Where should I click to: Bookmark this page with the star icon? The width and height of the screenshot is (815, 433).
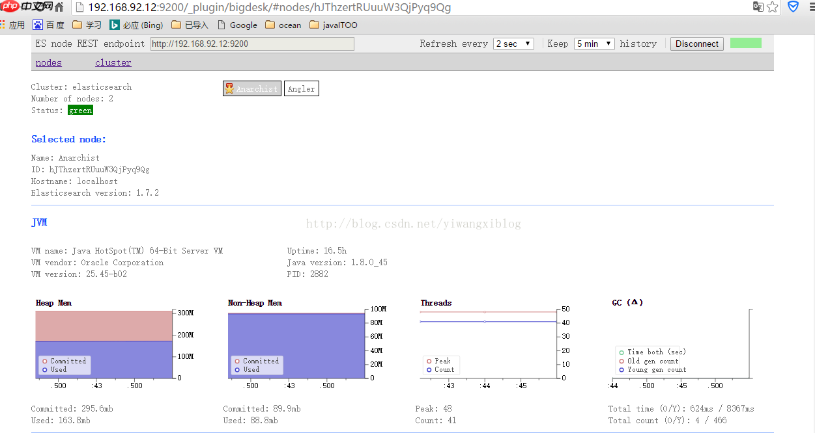(x=773, y=7)
